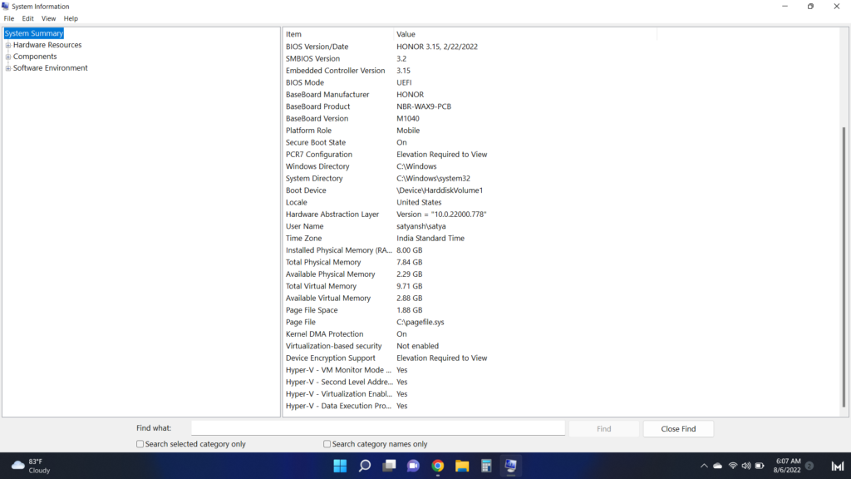
Task: Open Task View in taskbar
Action: pos(389,466)
